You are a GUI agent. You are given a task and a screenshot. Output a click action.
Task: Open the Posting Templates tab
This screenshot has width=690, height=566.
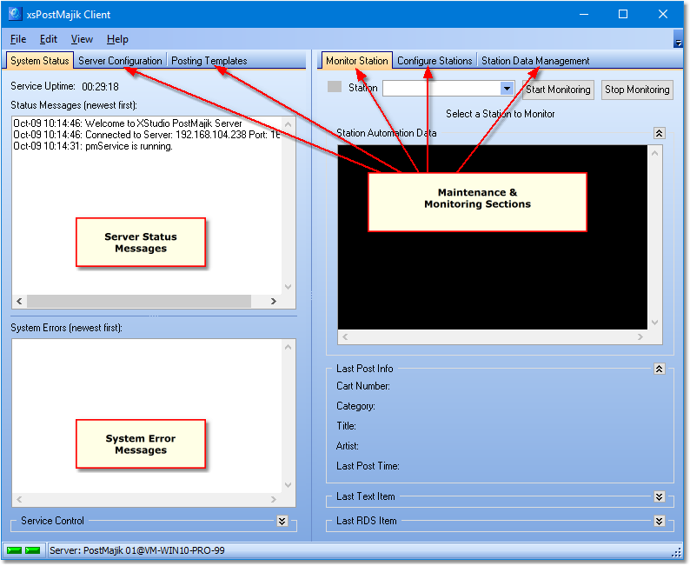click(209, 61)
